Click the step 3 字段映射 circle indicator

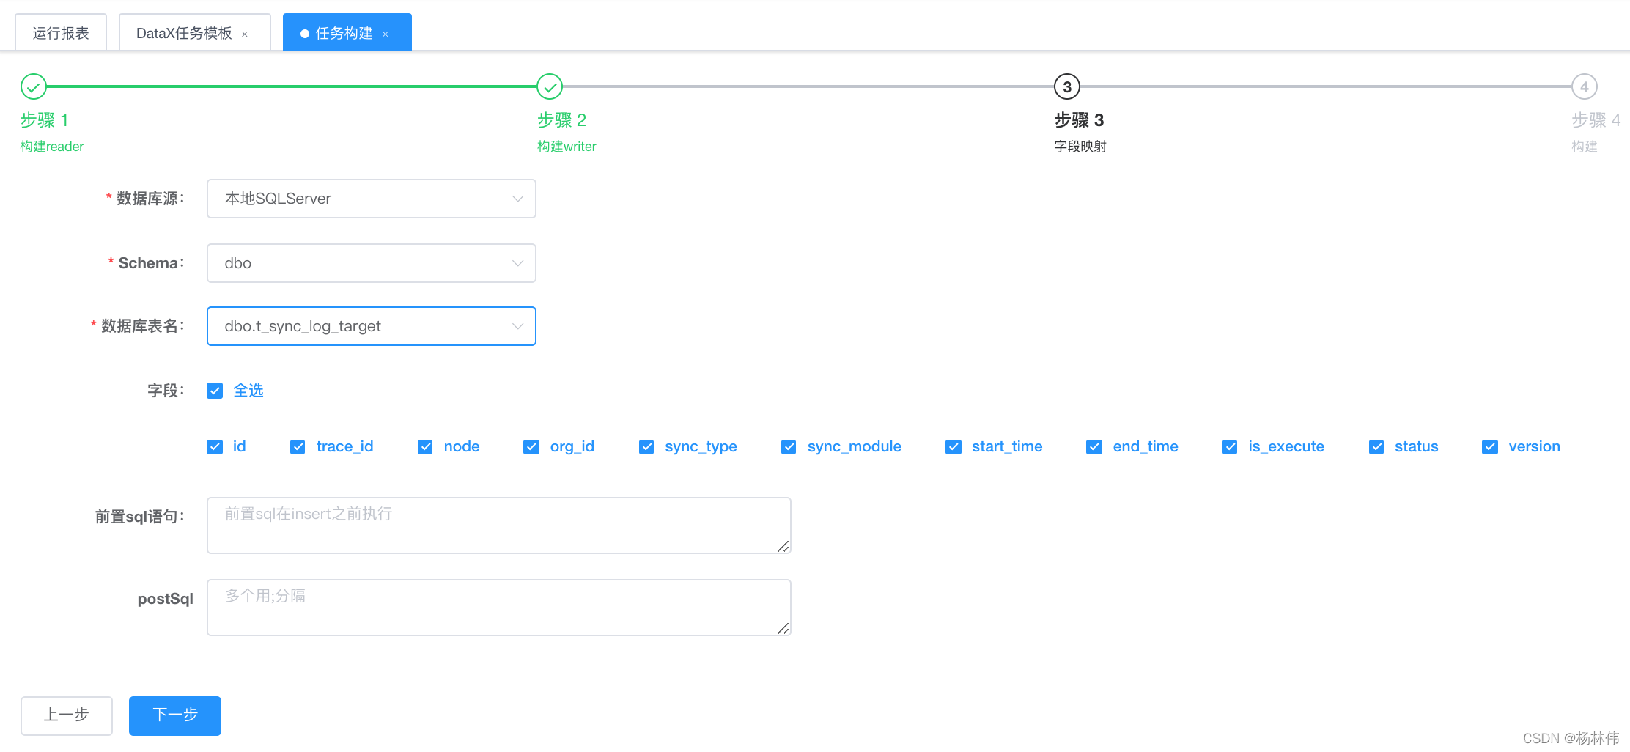(1066, 86)
